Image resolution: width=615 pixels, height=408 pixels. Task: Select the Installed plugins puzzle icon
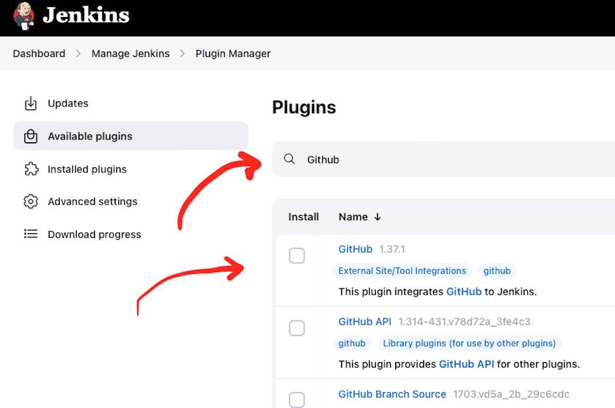[31, 169]
